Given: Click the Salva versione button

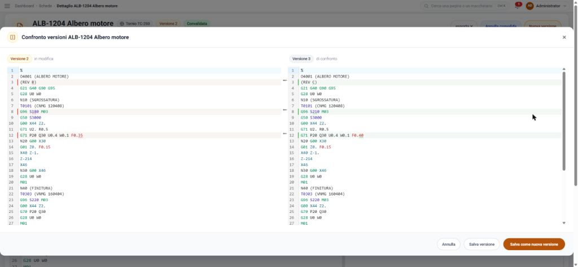Looking at the screenshot, I should coord(482,244).
